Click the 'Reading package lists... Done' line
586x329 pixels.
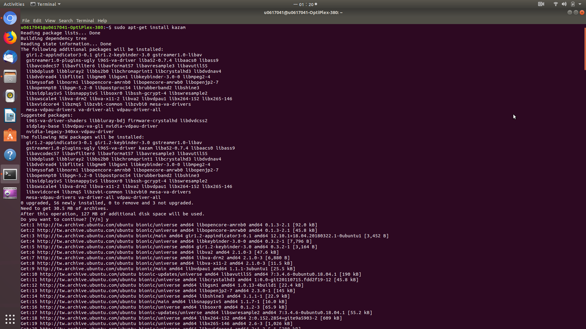(x=60, y=33)
